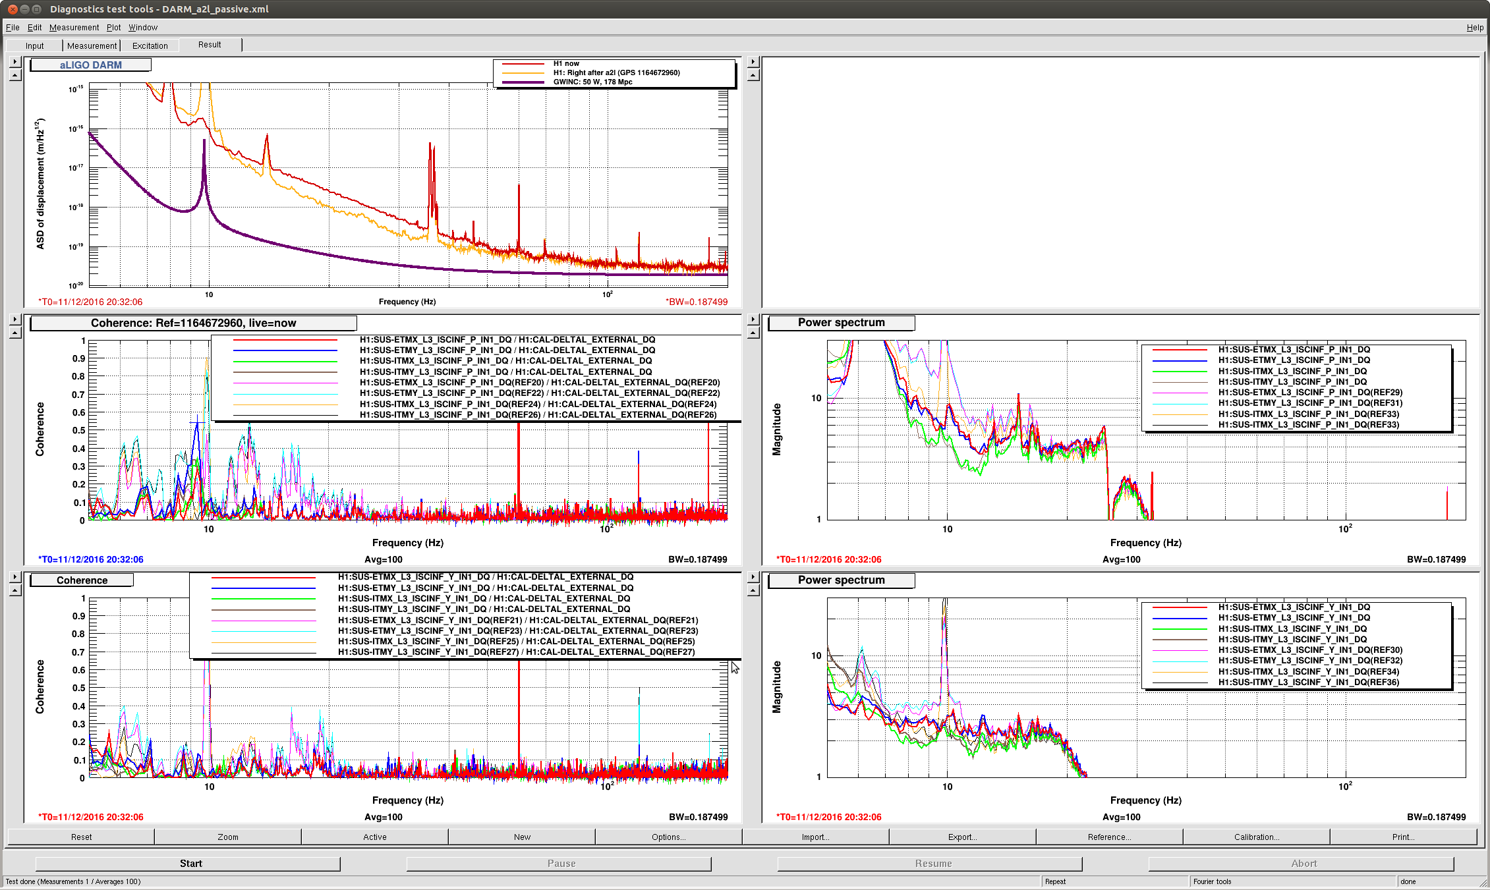Open the Reference... dialog
Viewport: 1490px width, 890px height.
point(1110,837)
